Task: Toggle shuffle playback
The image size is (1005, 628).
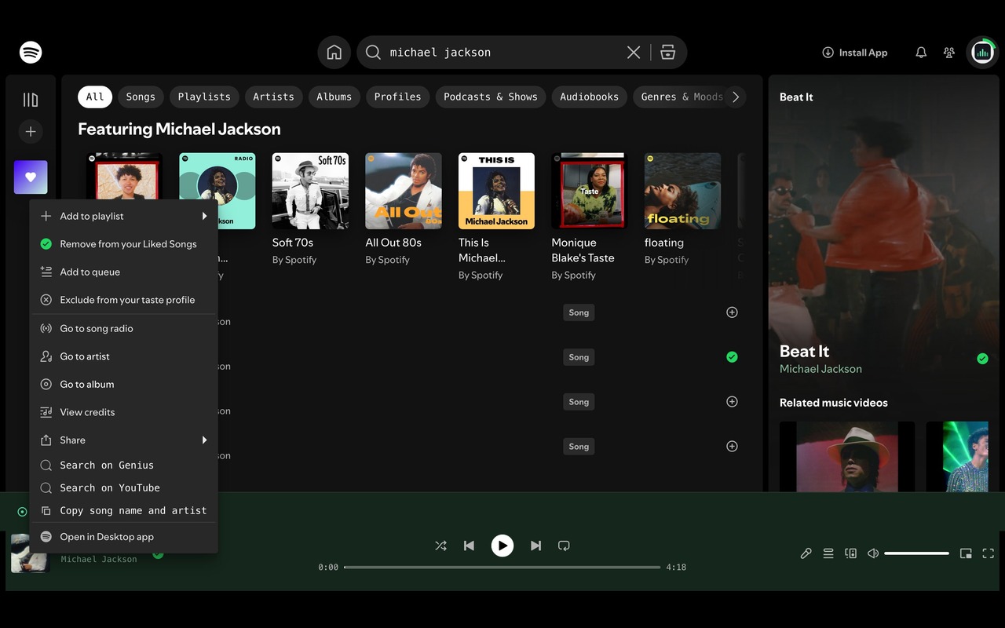Action: (440, 546)
